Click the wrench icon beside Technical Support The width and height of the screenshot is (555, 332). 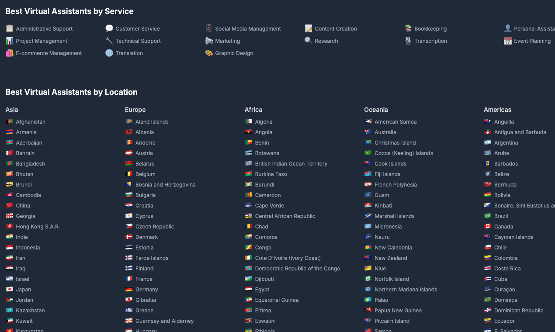point(109,41)
